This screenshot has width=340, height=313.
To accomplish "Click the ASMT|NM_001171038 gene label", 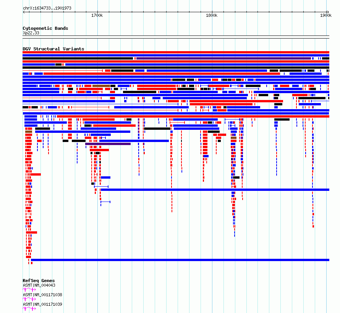I will pos(42,295).
